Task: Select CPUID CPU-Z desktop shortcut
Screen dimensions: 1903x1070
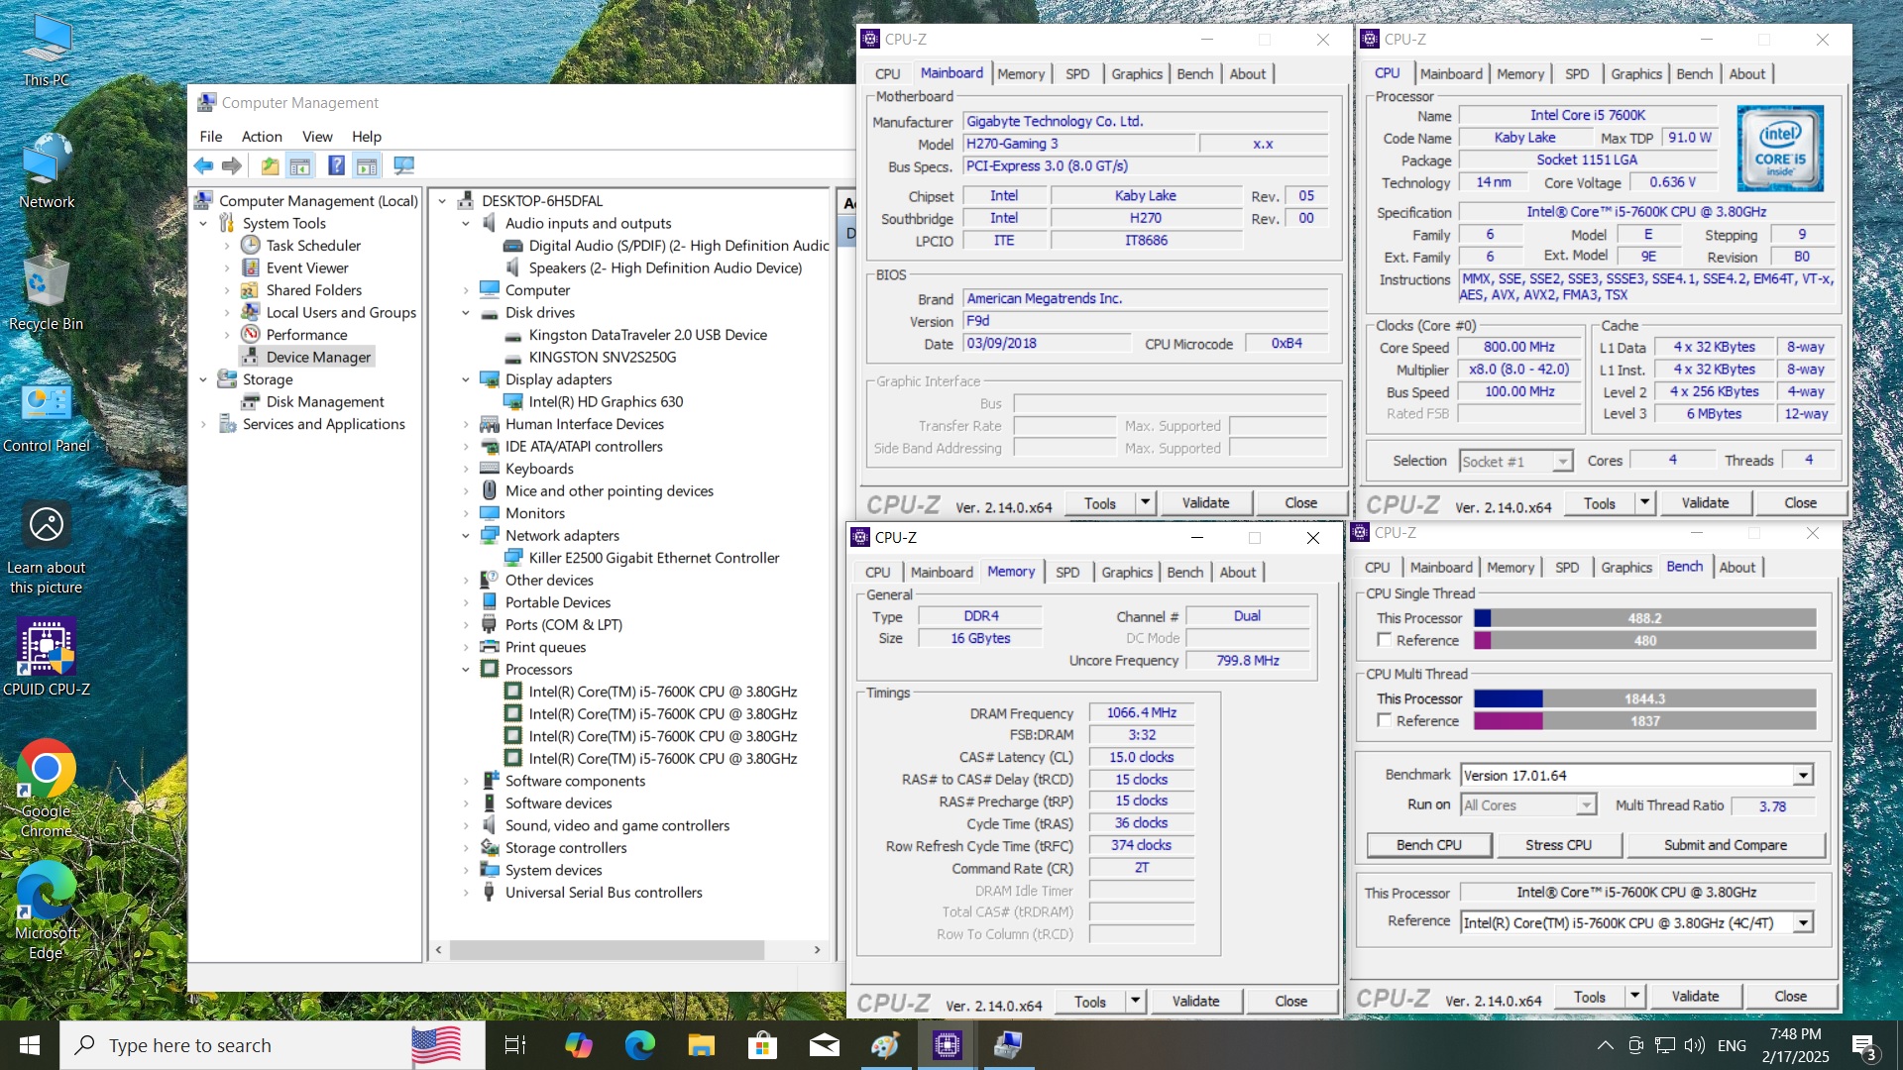Action: point(47,658)
